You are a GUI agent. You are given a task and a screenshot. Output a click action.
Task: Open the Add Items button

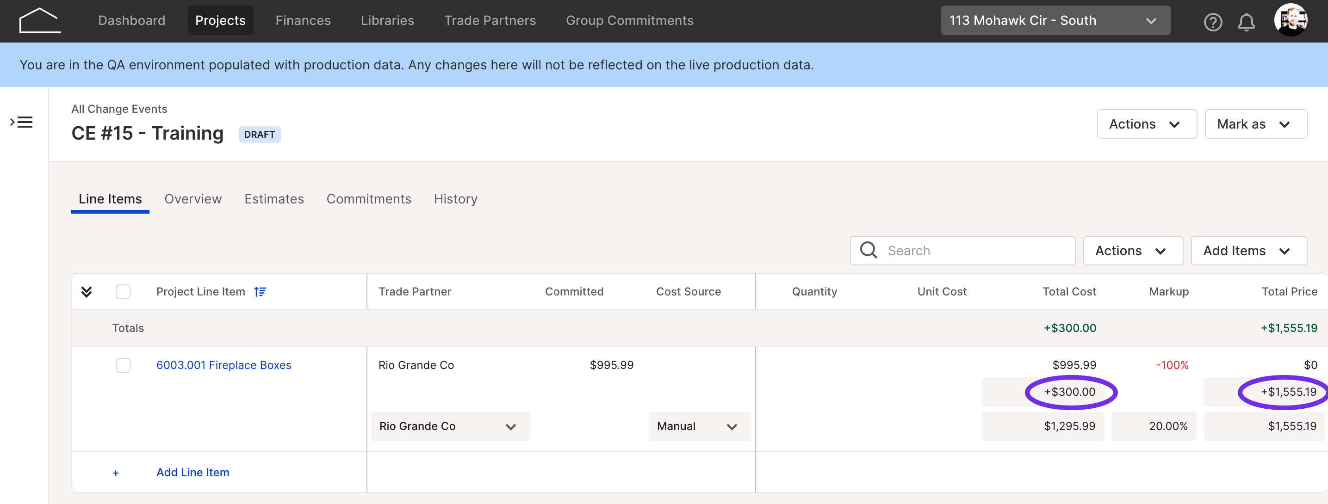[x=1248, y=251]
